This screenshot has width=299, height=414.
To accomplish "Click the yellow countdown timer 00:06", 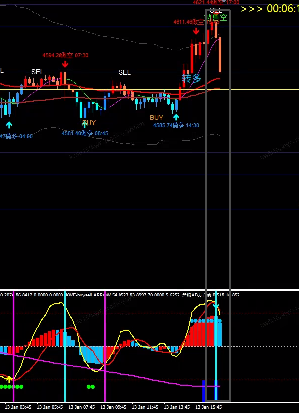I will [283, 9].
